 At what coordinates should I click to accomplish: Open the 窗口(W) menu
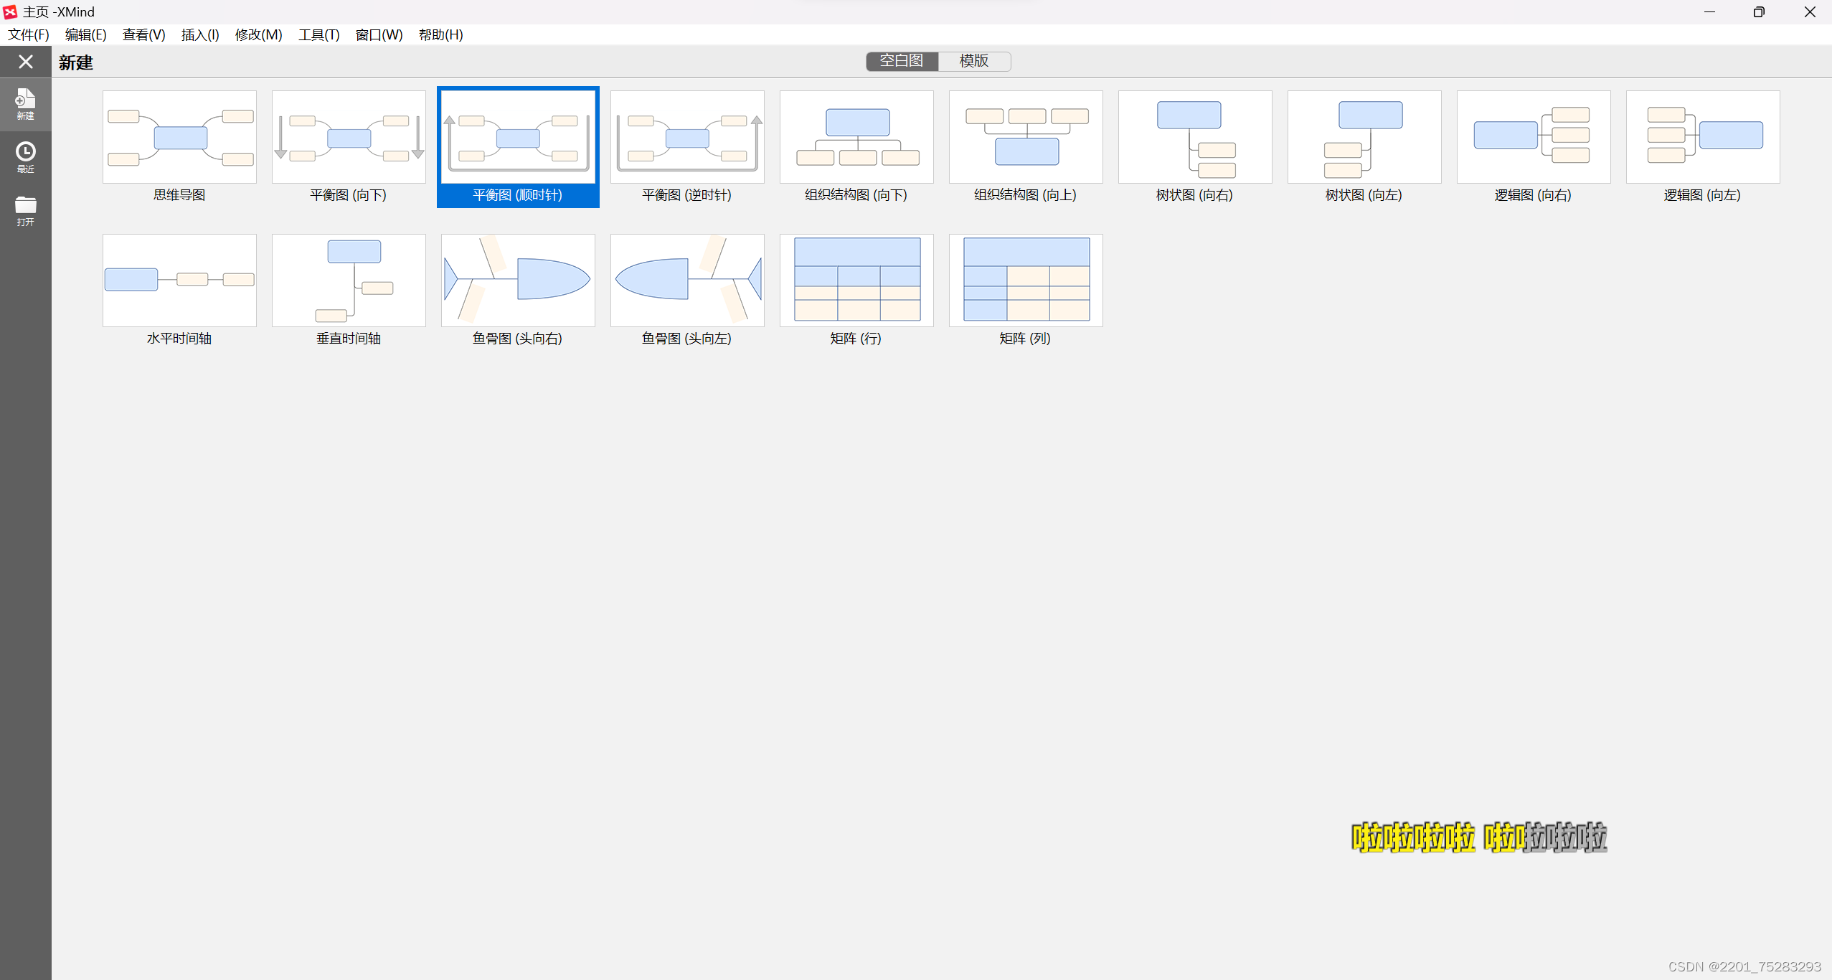click(379, 34)
